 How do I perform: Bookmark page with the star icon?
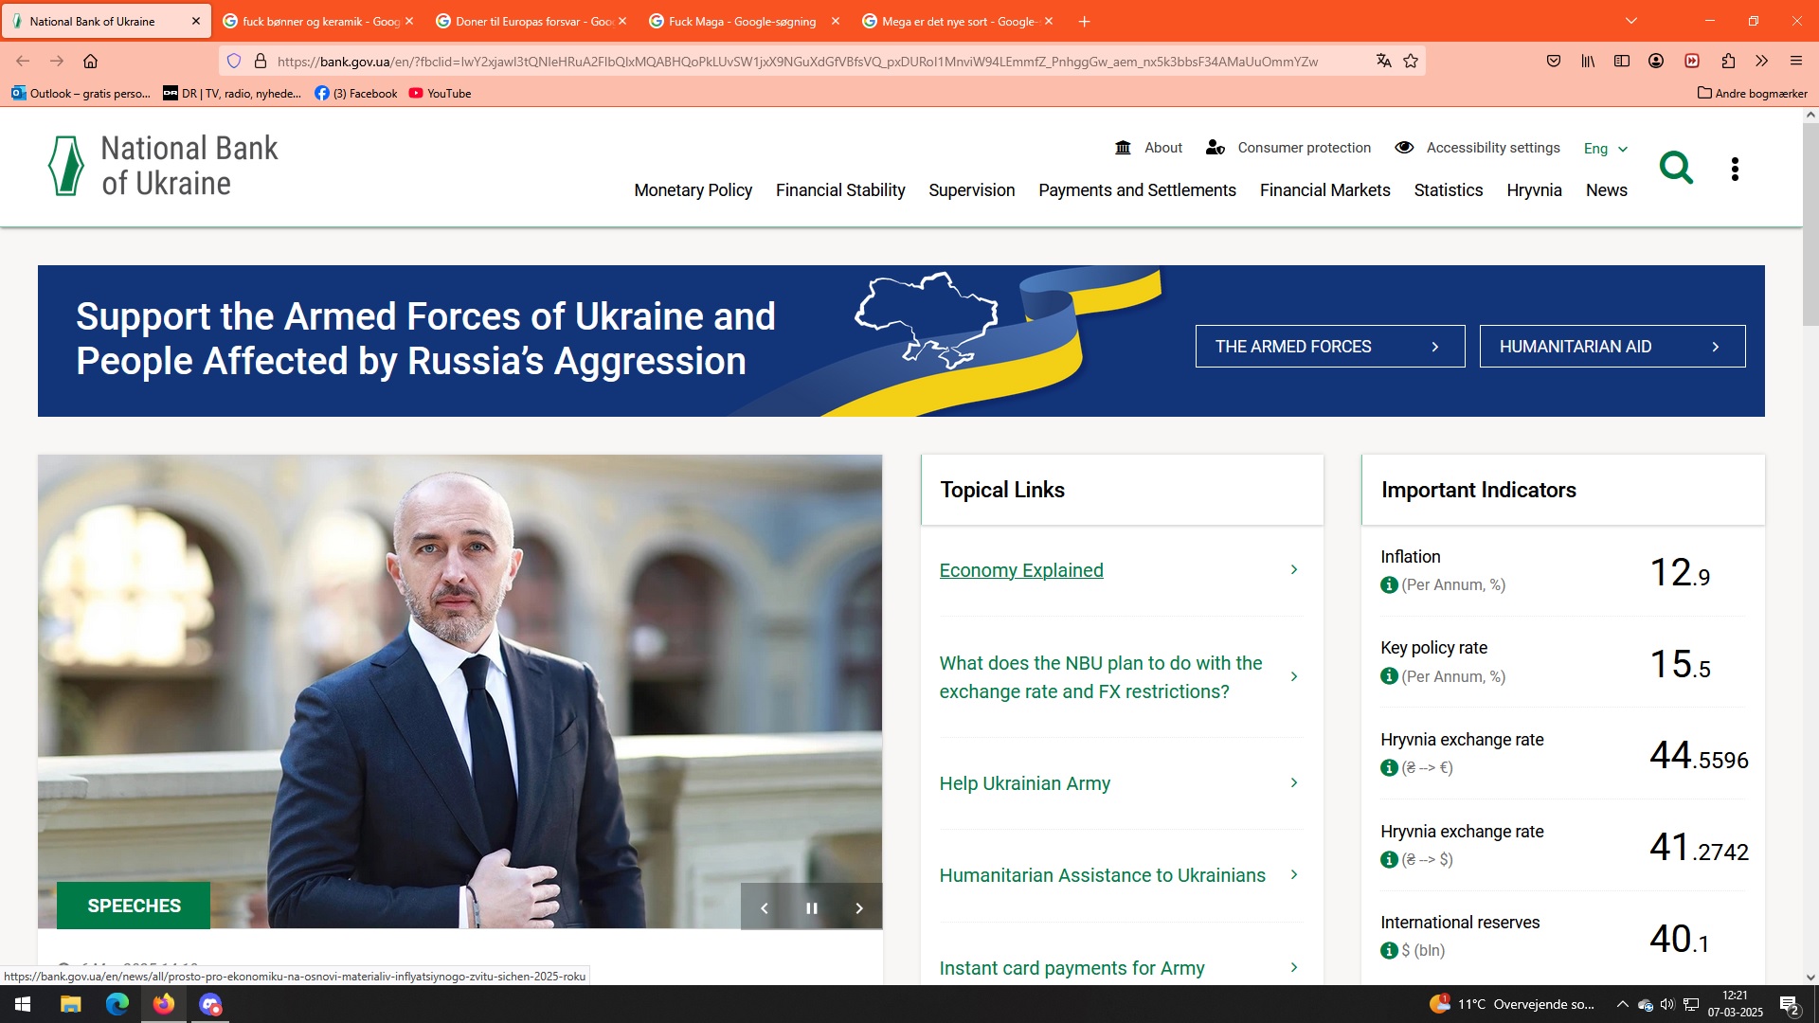1411,62
